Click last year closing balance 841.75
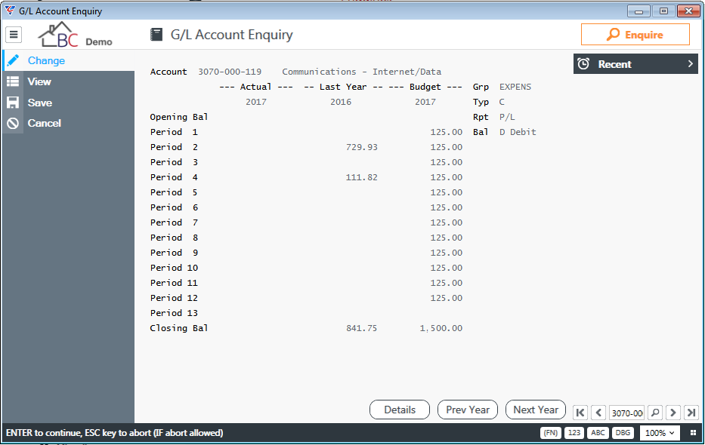Image resolution: width=705 pixels, height=445 pixels. coord(361,328)
